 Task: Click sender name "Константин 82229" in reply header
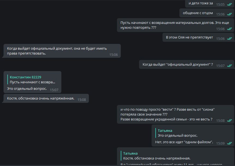click(25, 77)
